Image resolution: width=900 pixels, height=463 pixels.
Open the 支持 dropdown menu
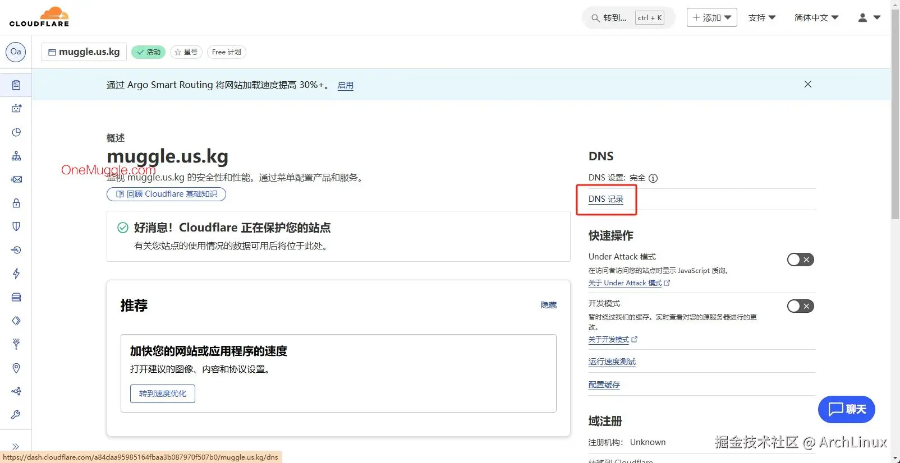pos(761,17)
